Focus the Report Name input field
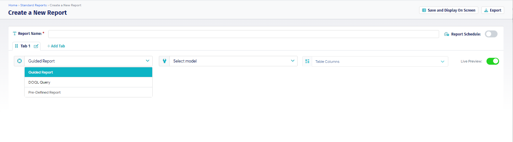The image size is (513, 142). coord(244,34)
